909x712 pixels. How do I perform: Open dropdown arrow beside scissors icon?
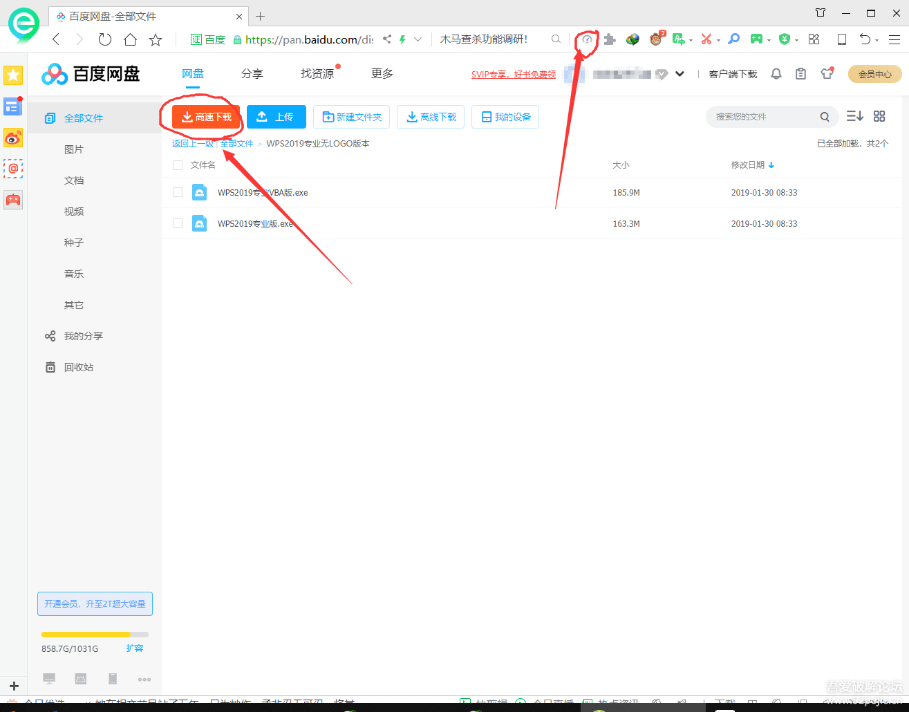tap(719, 40)
